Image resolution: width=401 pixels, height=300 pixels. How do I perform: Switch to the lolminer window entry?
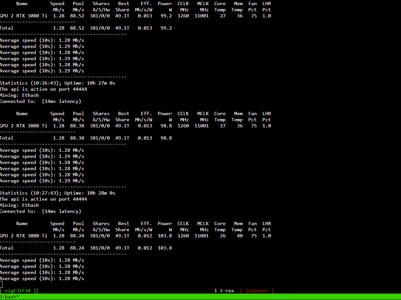pyautogui.click(x=257, y=291)
